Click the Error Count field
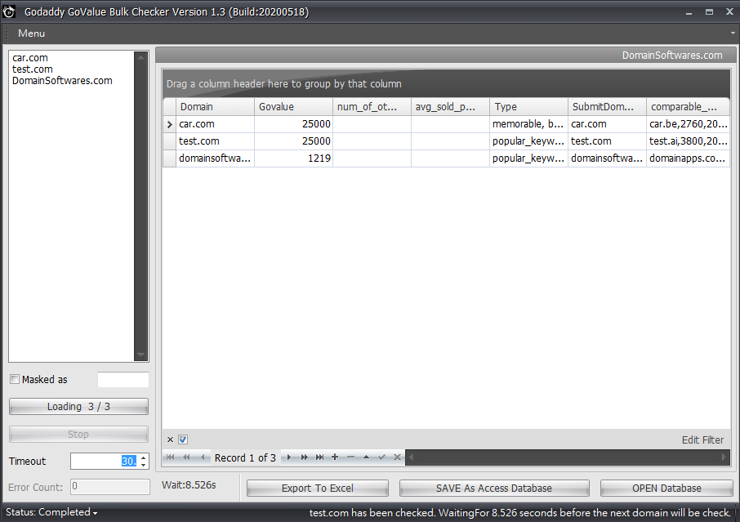The width and height of the screenshot is (740, 522). click(x=110, y=487)
